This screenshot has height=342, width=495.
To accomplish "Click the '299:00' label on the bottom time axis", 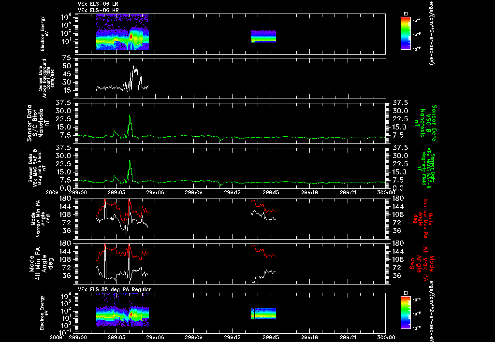I will point(78,338).
